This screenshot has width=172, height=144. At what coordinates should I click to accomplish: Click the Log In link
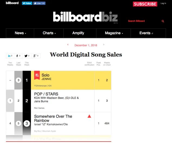pyautogui.click(x=163, y=3)
